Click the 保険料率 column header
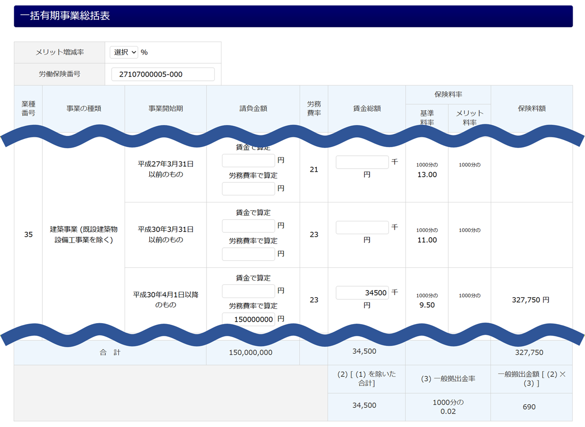The width and height of the screenshot is (585, 427). click(x=448, y=95)
